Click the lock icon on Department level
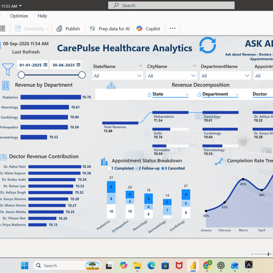Screen dimensions: 273x273 [199, 95]
